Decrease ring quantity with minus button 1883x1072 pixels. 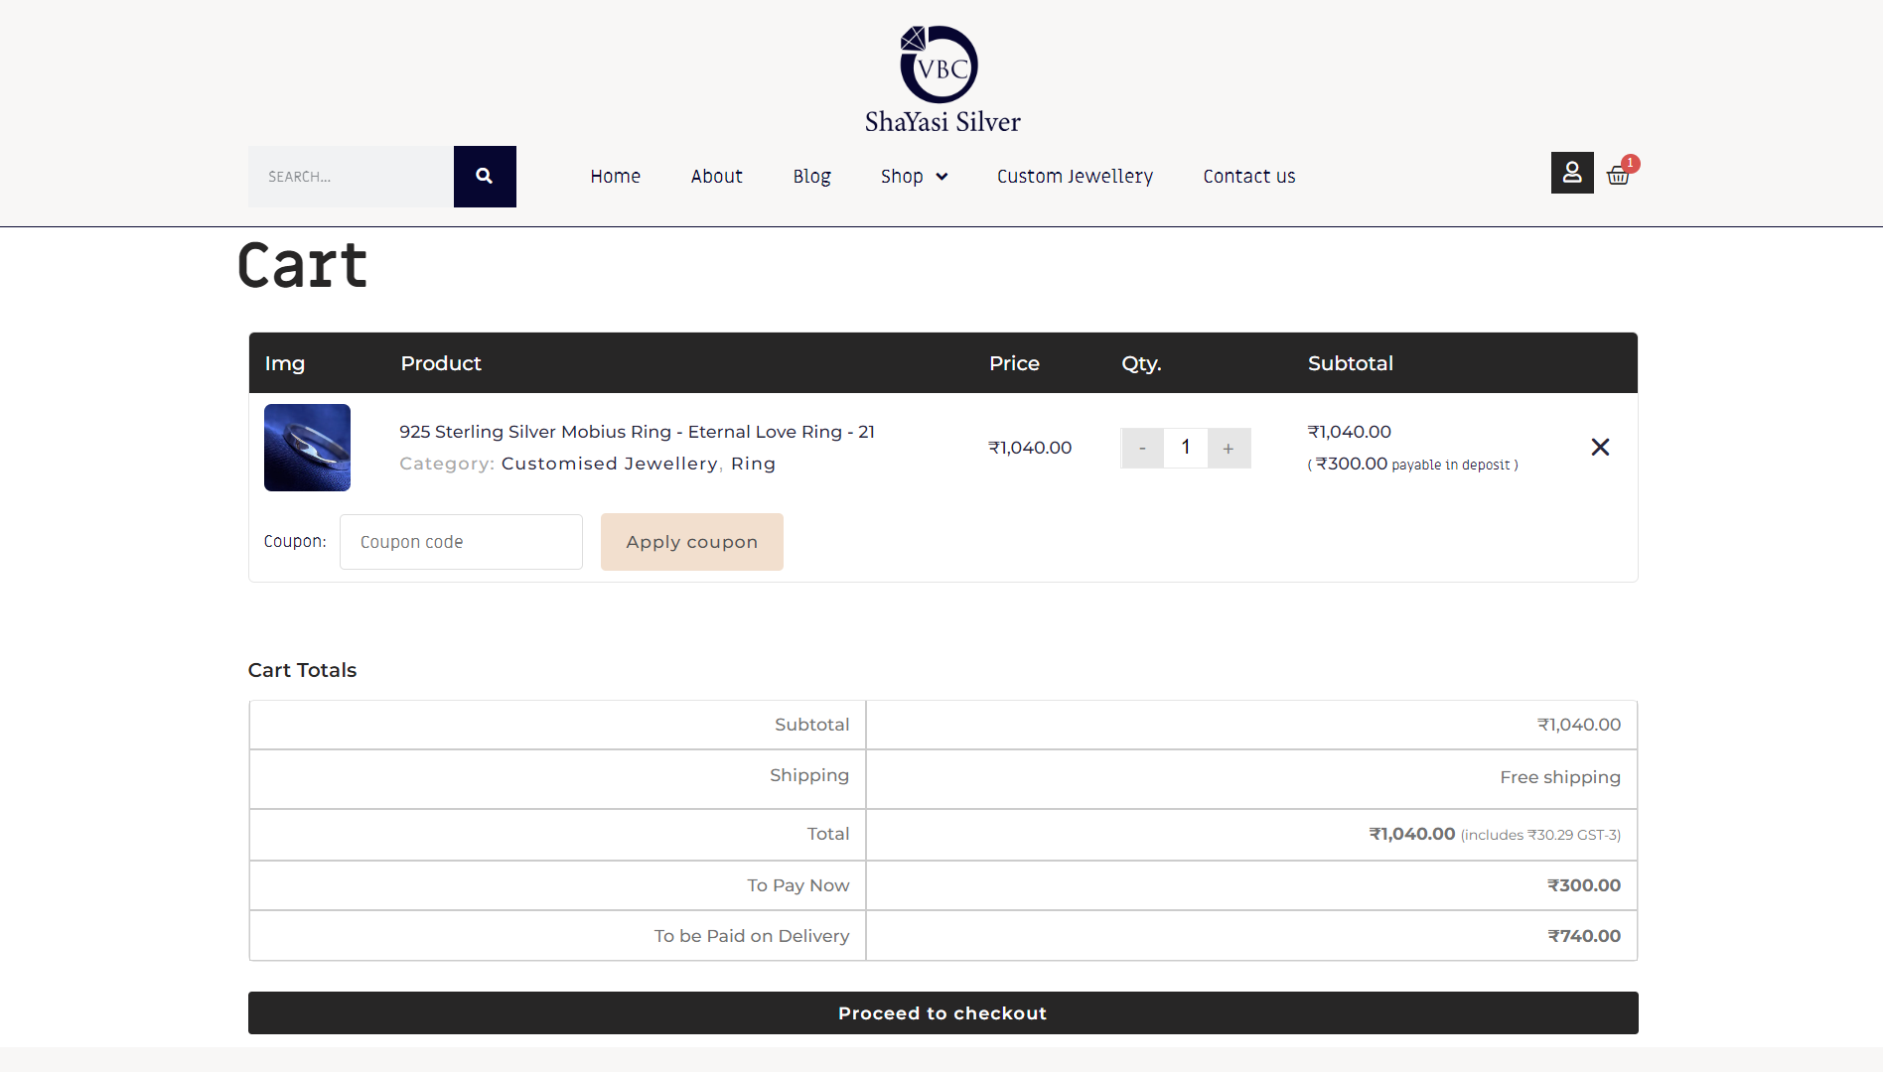[1142, 449]
